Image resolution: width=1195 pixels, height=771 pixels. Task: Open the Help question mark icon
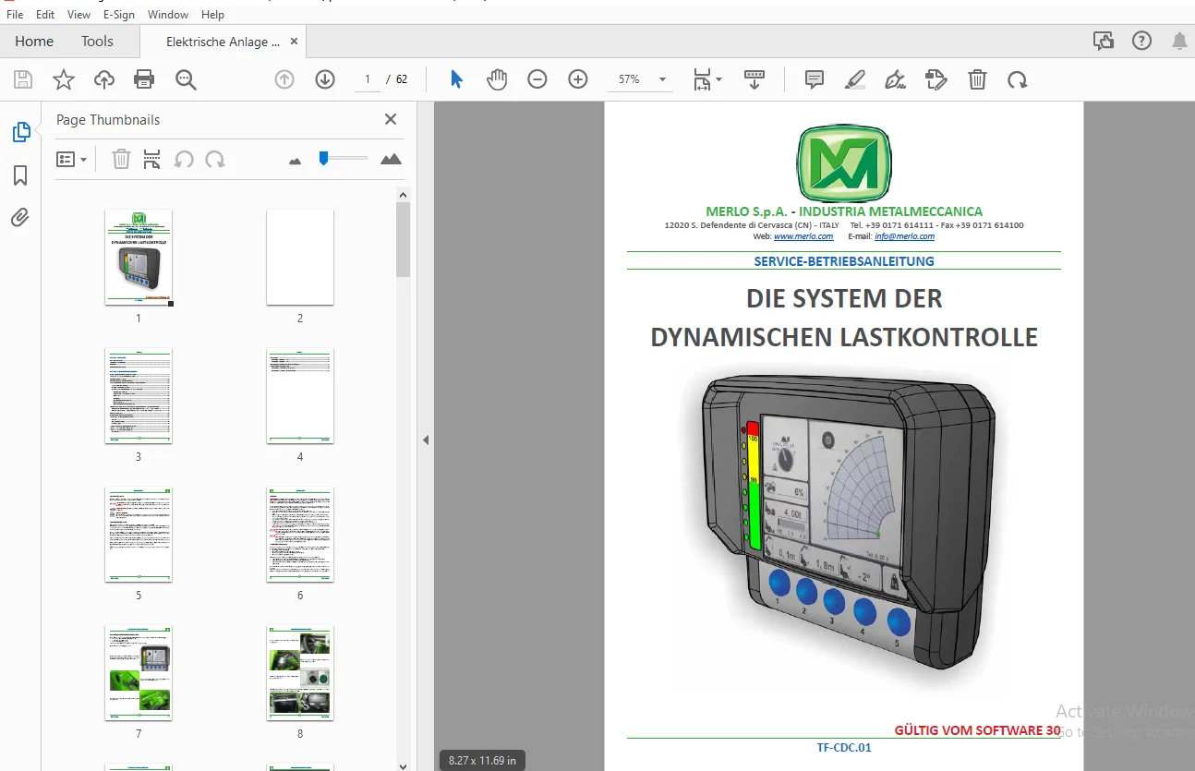click(x=1142, y=41)
